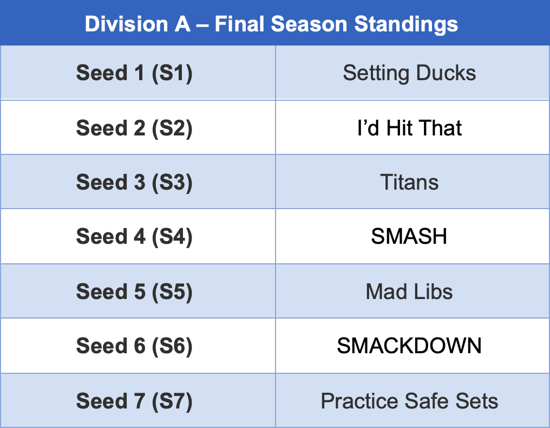Select the Seed 7 (S7) cell

pyautogui.click(x=134, y=401)
